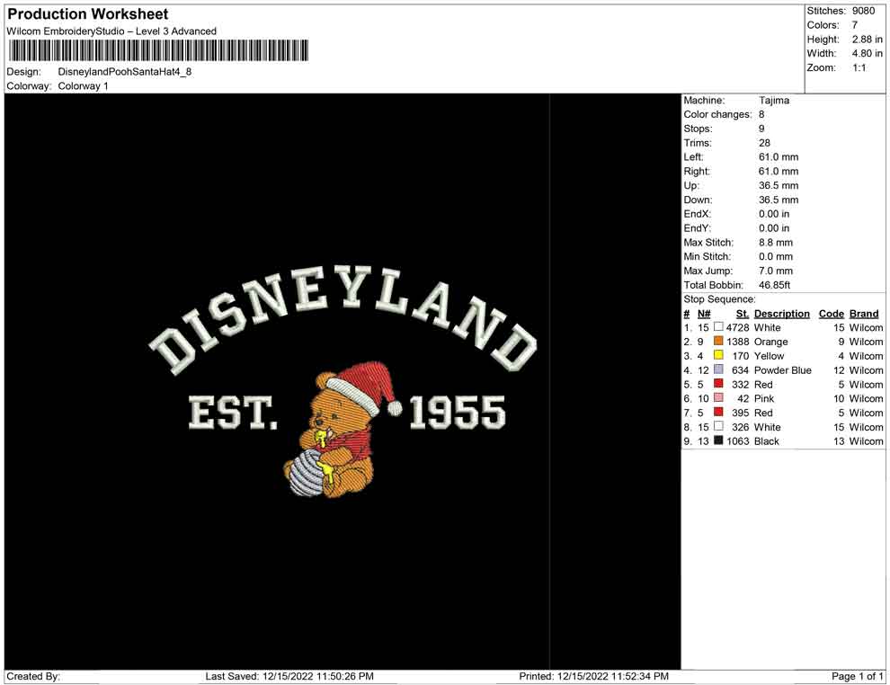The image size is (890, 685).
Task: Click the Red swatch with 332 stitches
Action: (718, 384)
